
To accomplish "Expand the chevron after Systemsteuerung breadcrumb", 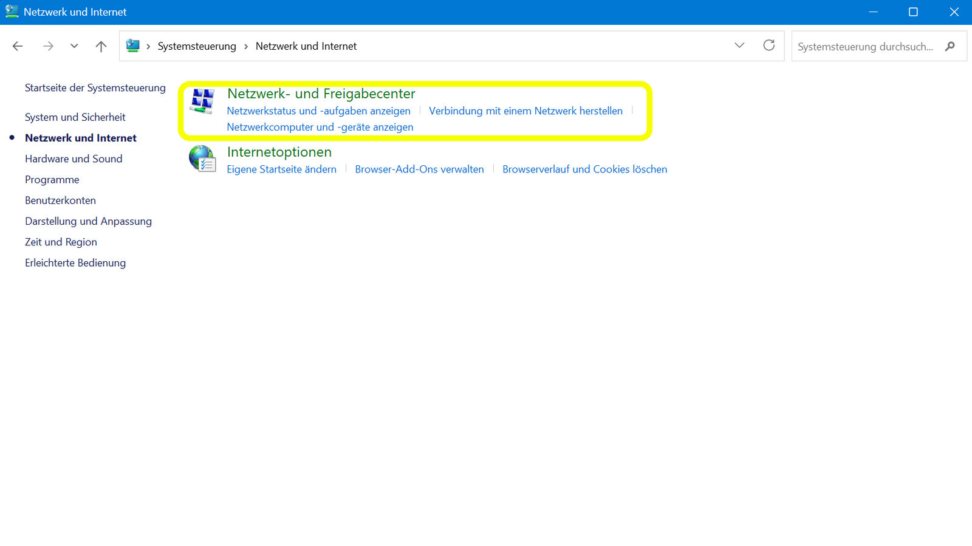I will [x=246, y=46].
